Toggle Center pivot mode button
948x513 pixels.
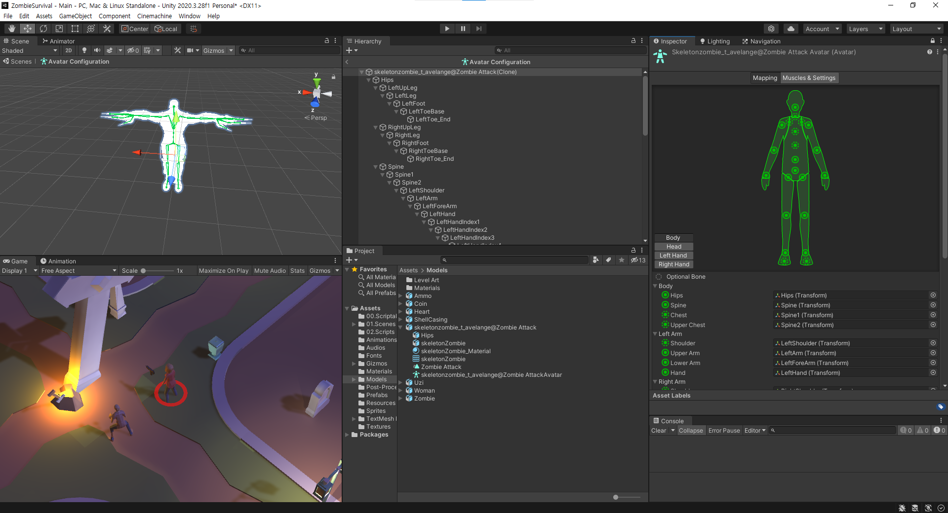[135, 29]
